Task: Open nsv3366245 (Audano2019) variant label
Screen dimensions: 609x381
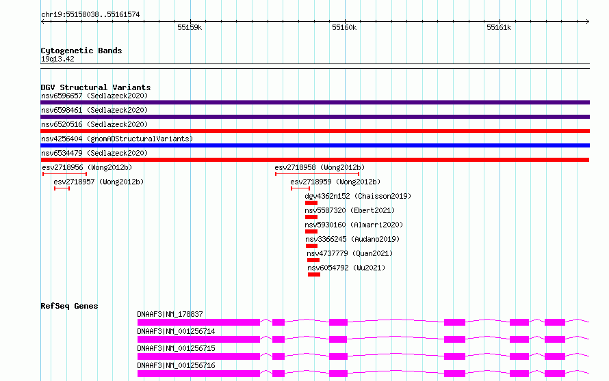Action: pos(352,239)
